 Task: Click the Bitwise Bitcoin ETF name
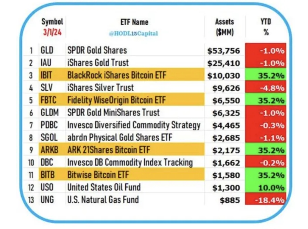coord(98,175)
